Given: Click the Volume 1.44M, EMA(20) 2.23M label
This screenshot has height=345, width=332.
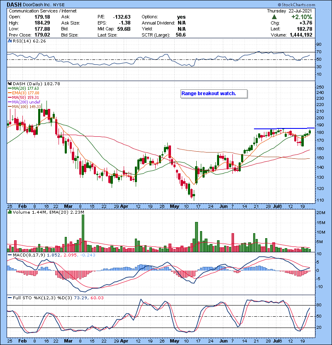Looking at the screenshot, I should [48, 212].
